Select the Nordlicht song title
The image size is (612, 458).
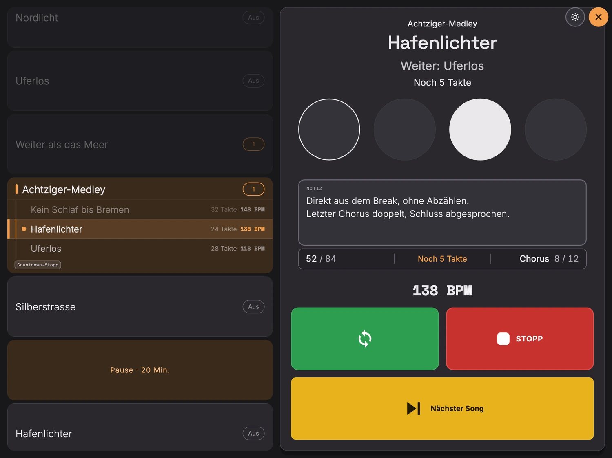(37, 18)
